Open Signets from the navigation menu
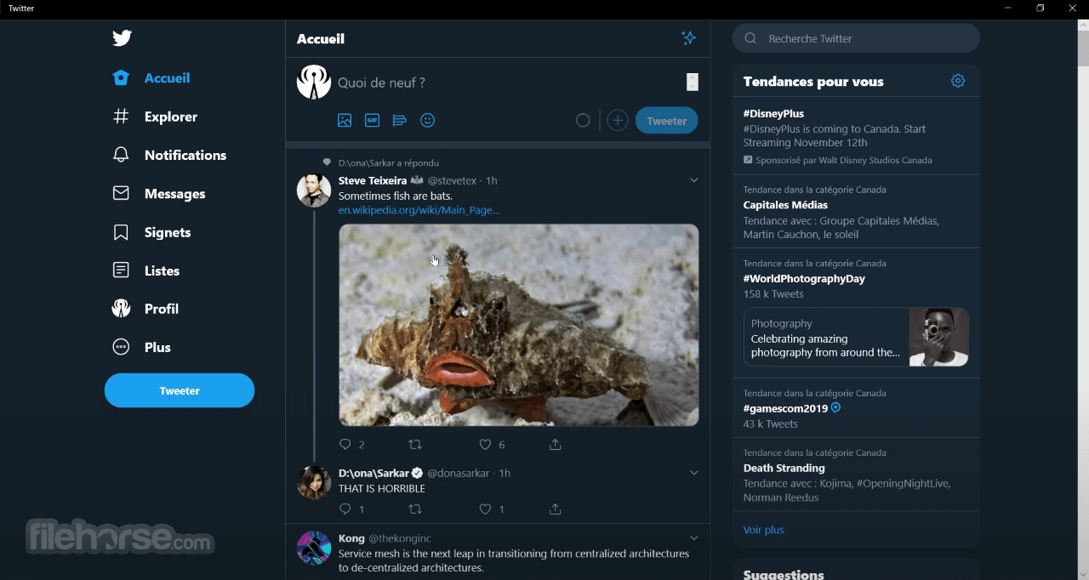 point(151,232)
